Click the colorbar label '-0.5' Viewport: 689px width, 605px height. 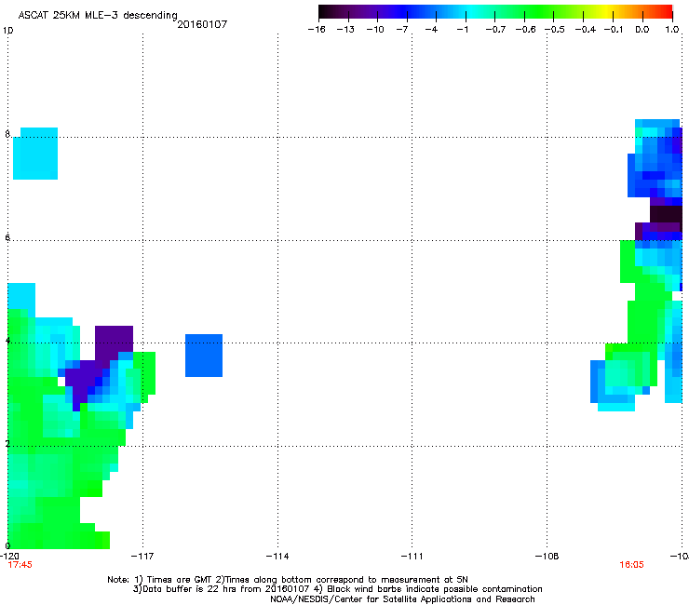(x=555, y=30)
